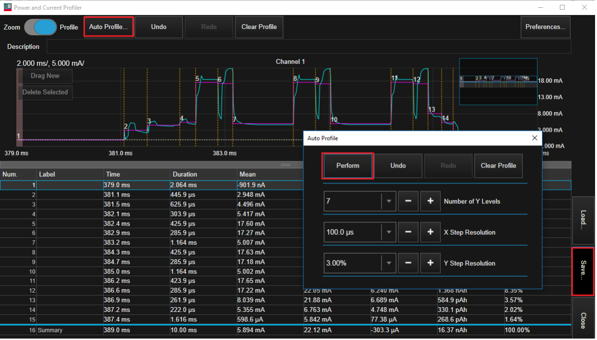
Task: Click the 100.0 µs value field
Action: point(353,232)
